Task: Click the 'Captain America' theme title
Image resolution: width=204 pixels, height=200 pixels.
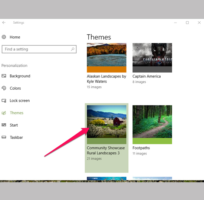Action: [147, 76]
